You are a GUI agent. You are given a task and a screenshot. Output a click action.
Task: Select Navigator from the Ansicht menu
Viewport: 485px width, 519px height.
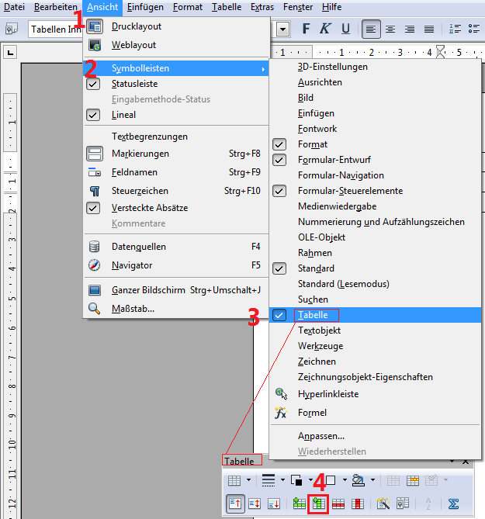click(x=133, y=265)
